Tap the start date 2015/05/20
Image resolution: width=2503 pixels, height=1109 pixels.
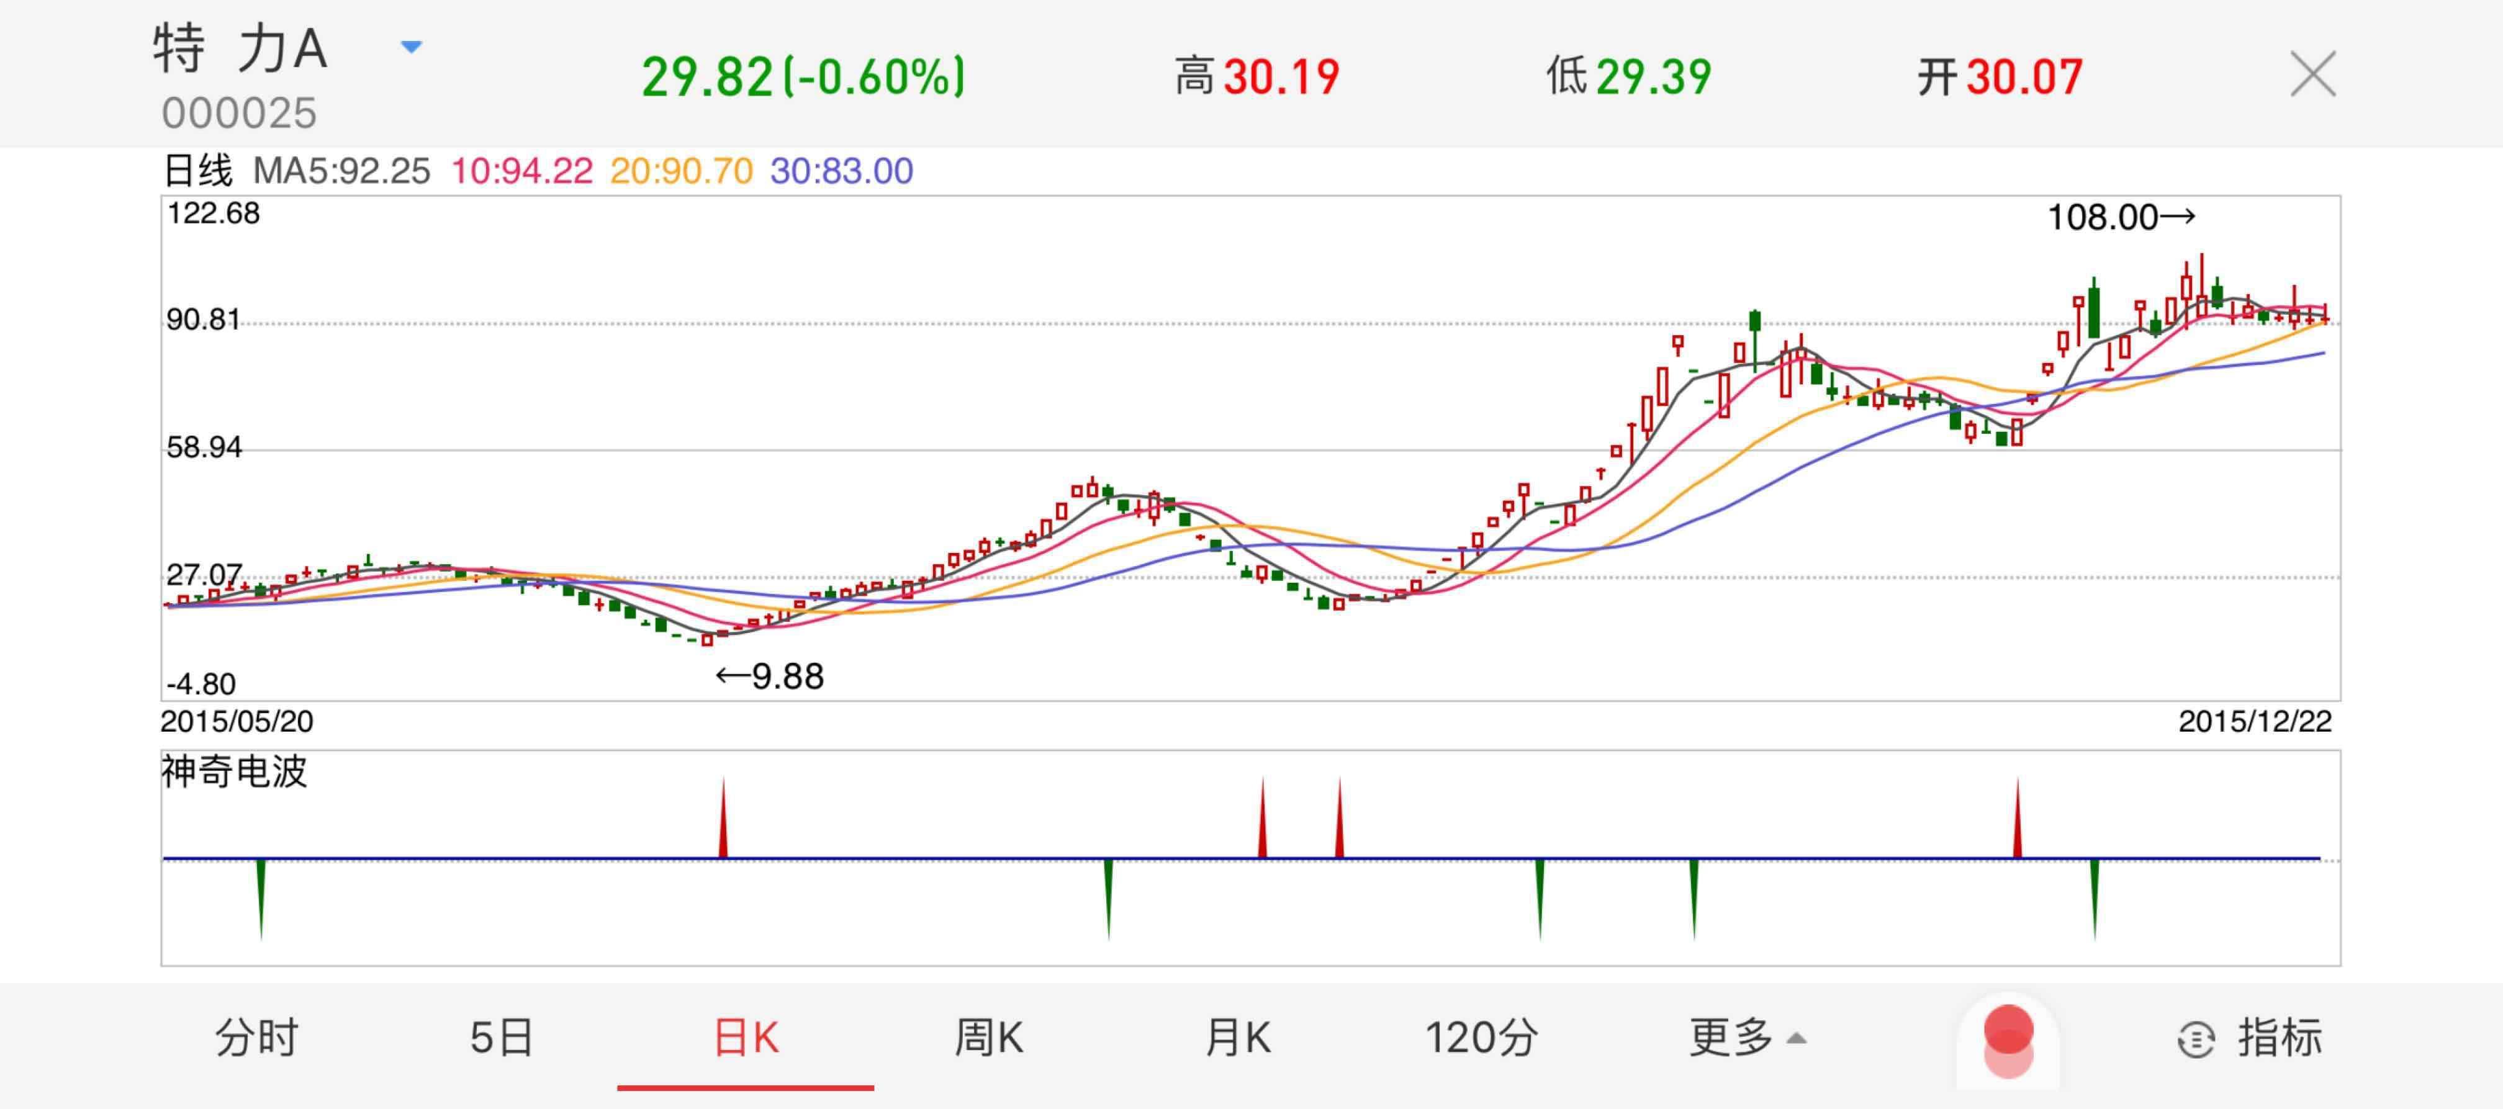(237, 722)
